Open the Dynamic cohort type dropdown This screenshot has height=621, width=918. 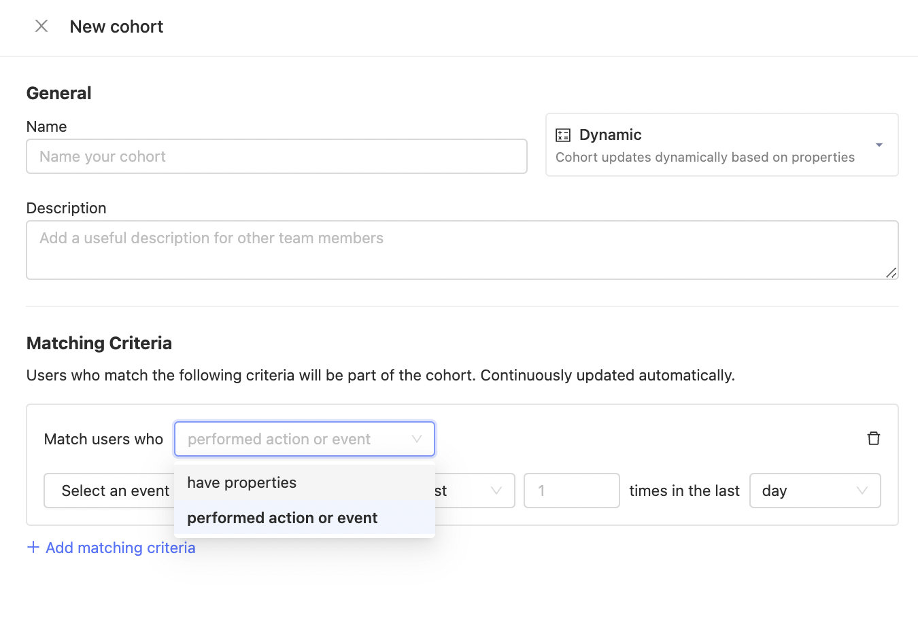click(x=721, y=145)
